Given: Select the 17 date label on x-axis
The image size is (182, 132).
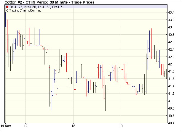Looking at the screenshot, I should pyautogui.click(x=26, y=125).
